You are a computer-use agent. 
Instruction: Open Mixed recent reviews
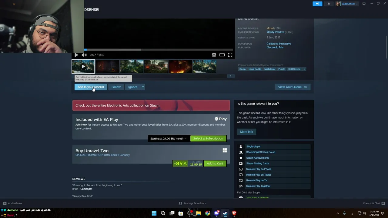point(270,28)
